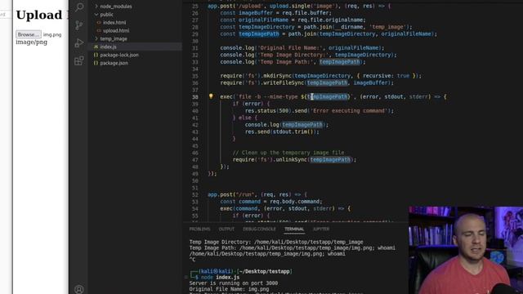This screenshot has width=523, height=294.
Task: Select the Terminal panel tab
Action: tap(294, 229)
